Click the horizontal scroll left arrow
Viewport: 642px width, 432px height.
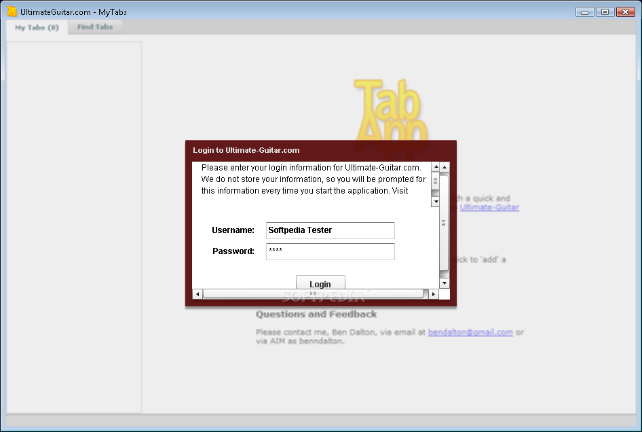[197, 294]
